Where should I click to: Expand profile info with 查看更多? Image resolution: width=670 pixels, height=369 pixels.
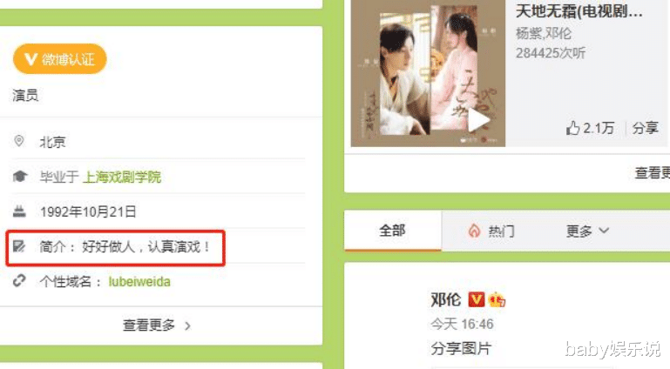pyautogui.click(x=157, y=325)
